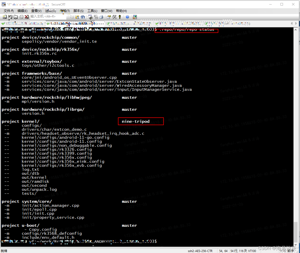This screenshot has width=300, height=253.
Task: Click the 输入主机 host input field
Action: [48, 17]
